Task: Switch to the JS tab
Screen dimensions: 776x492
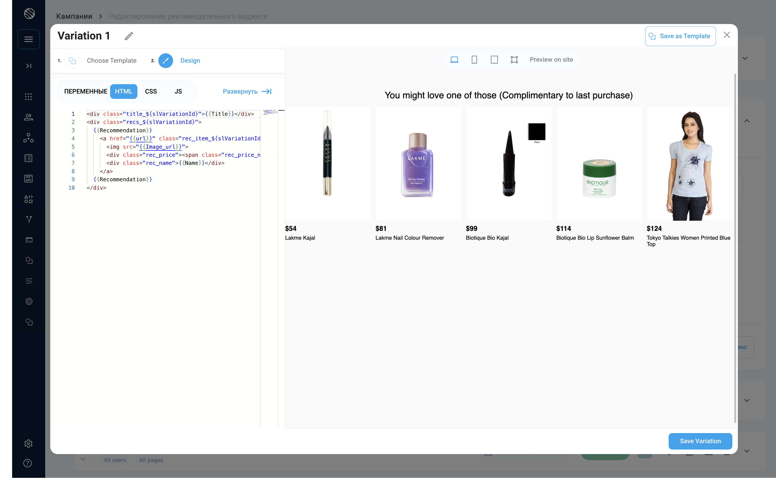Action: (178, 92)
